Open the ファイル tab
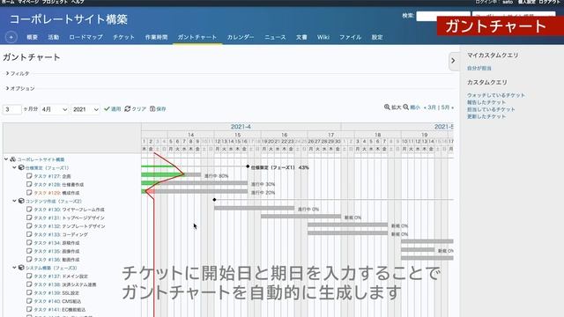This screenshot has height=317, width=564. pos(351,37)
